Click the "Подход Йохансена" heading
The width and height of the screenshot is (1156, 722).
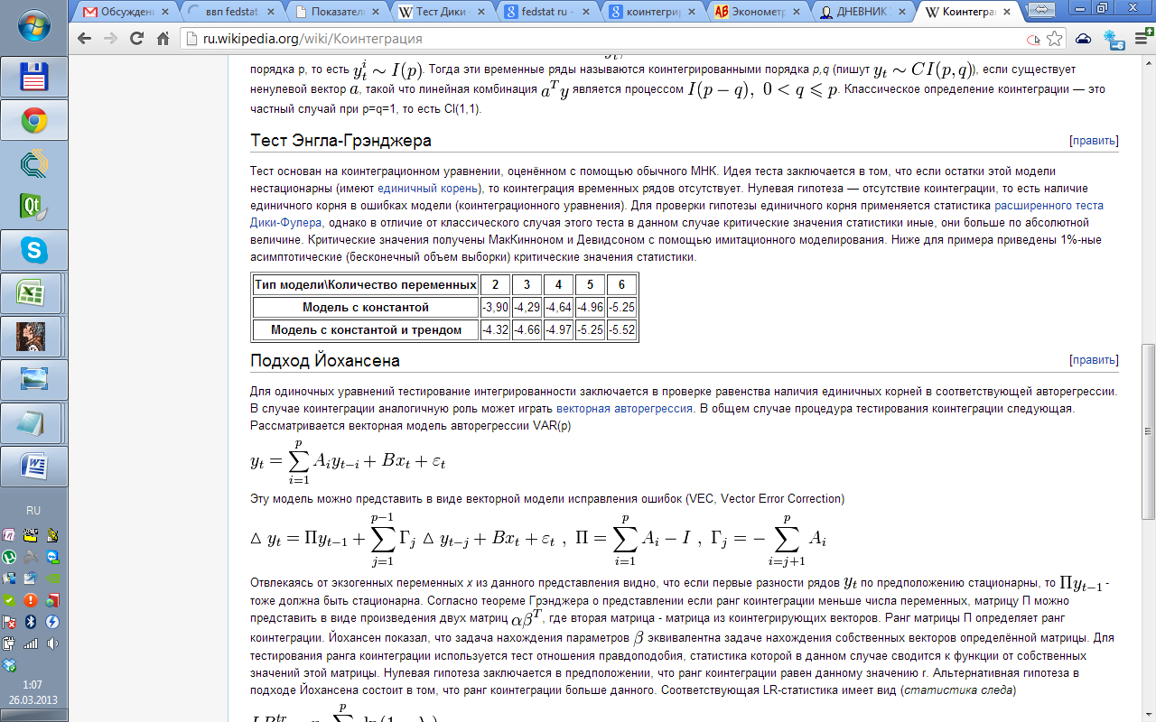point(325,360)
